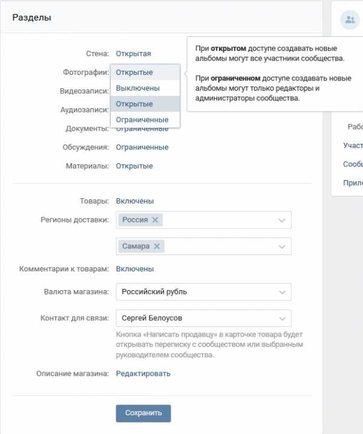Change the Обсуждения setting Ограниченные
Viewport: 363px width, 434px height.
[x=142, y=147]
